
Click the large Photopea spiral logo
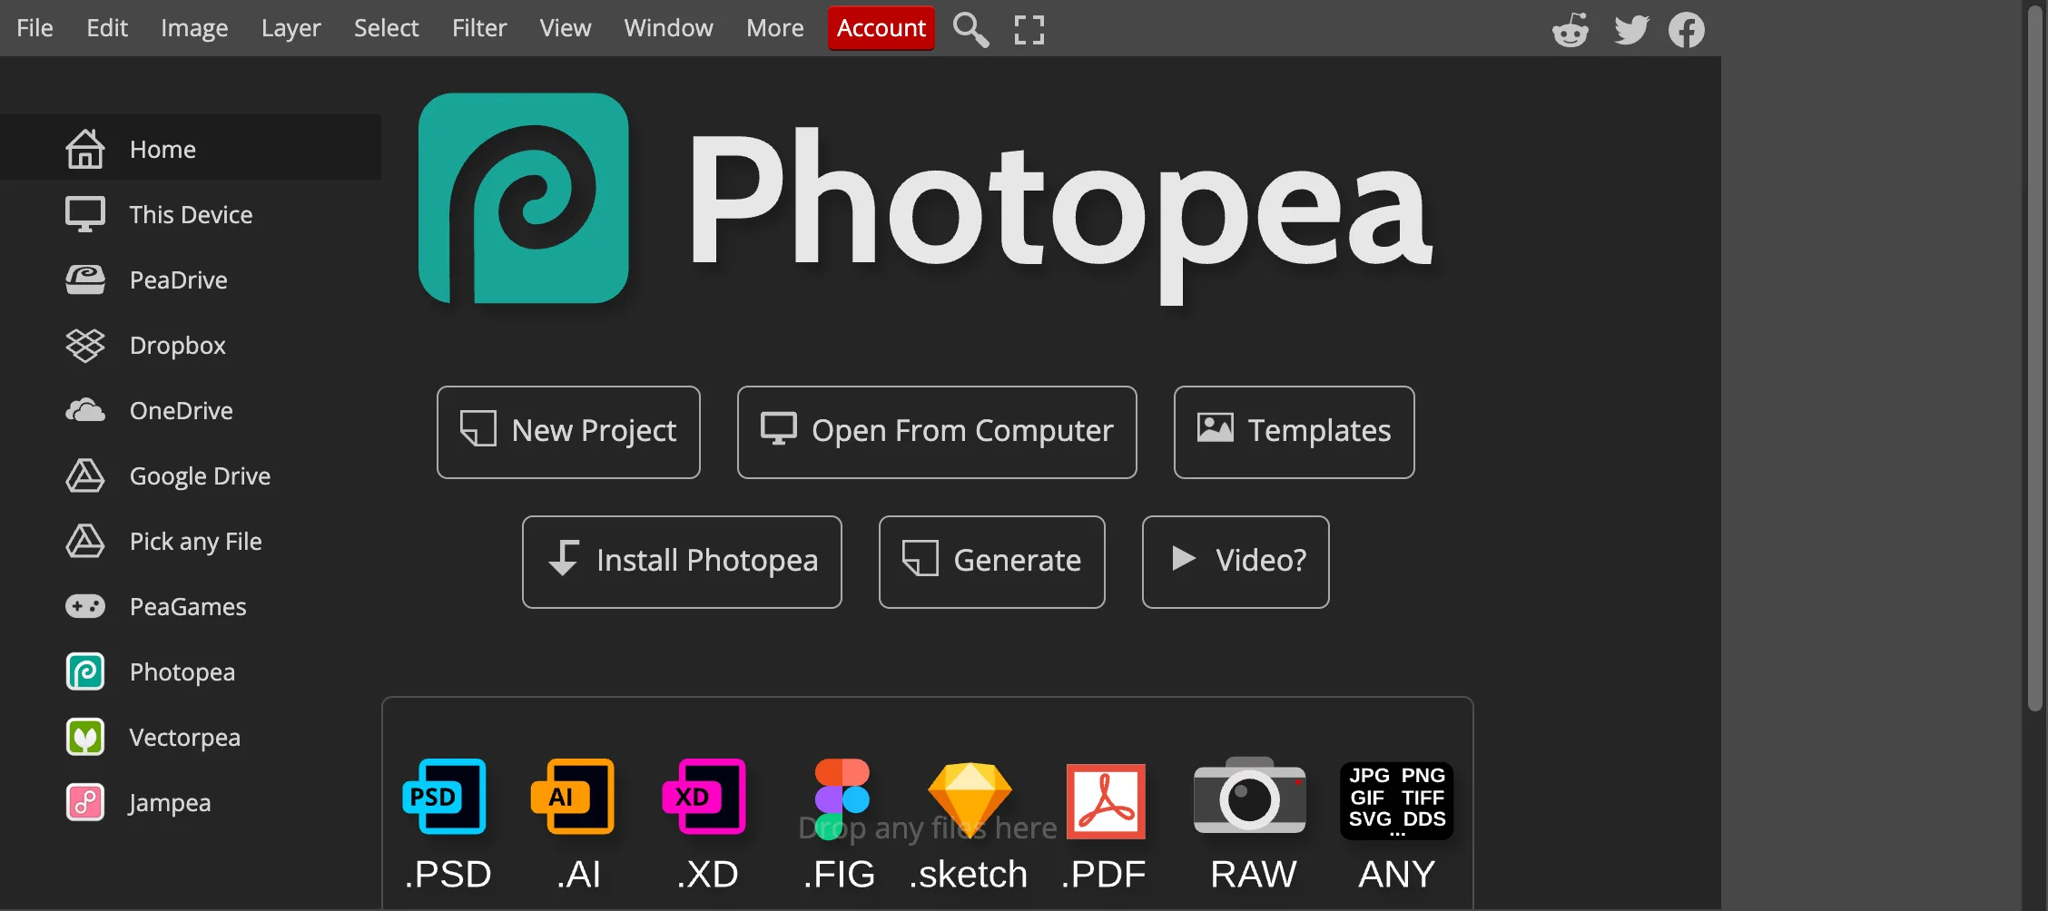click(x=524, y=198)
